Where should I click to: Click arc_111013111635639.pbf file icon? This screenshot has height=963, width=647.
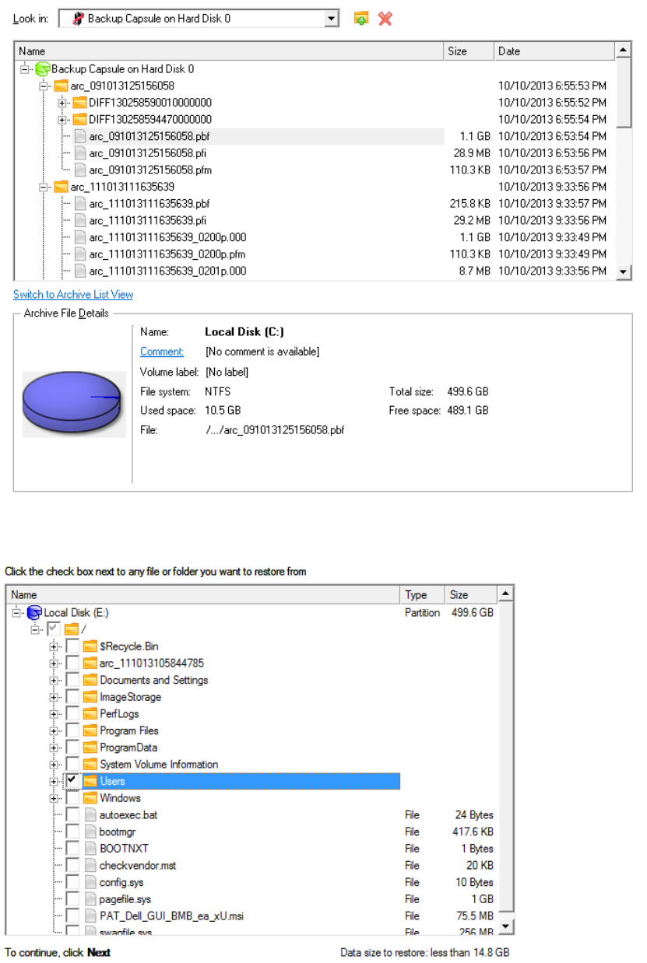(80, 204)
